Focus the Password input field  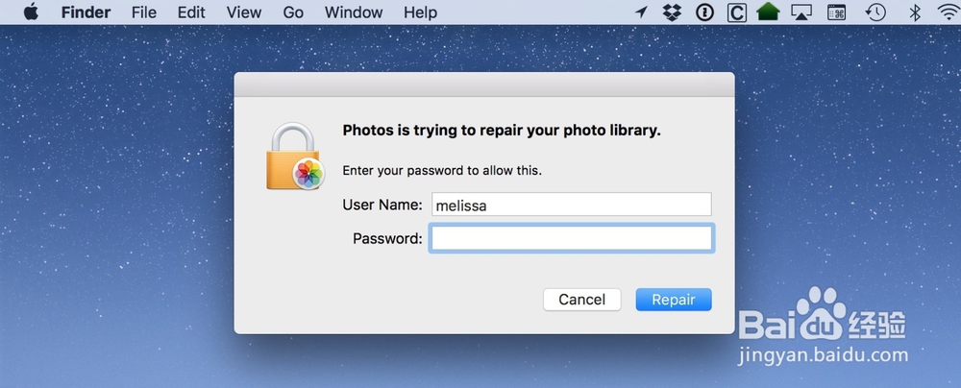(x=571, y=238)
